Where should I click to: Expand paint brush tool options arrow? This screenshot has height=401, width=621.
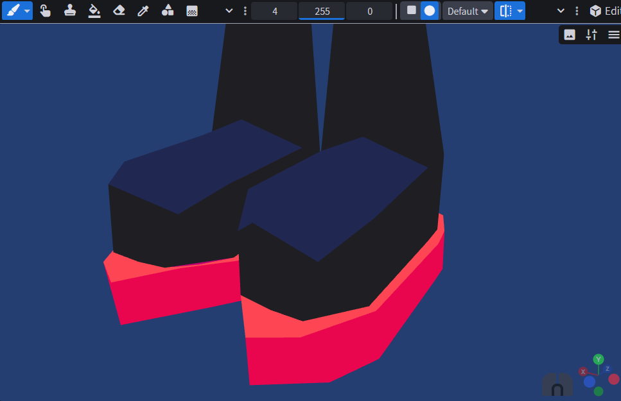27,11
